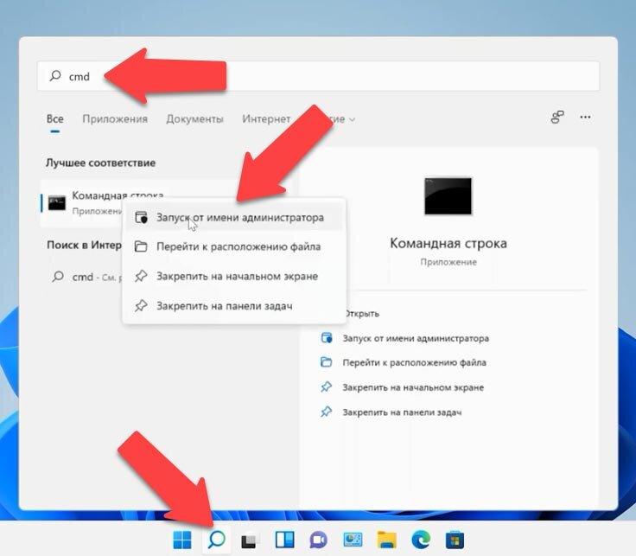Switch to the Приложения tab
This screenshot has height=556, width=636.
115,119
